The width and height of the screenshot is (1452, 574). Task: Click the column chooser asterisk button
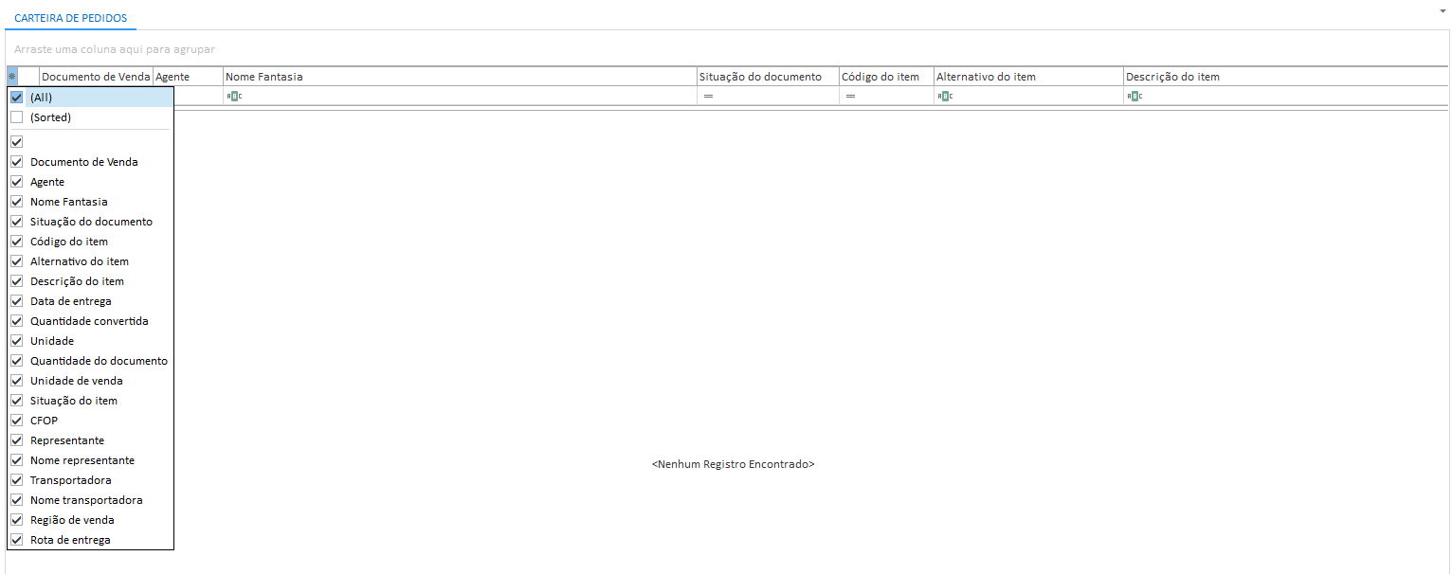[12, 77]
